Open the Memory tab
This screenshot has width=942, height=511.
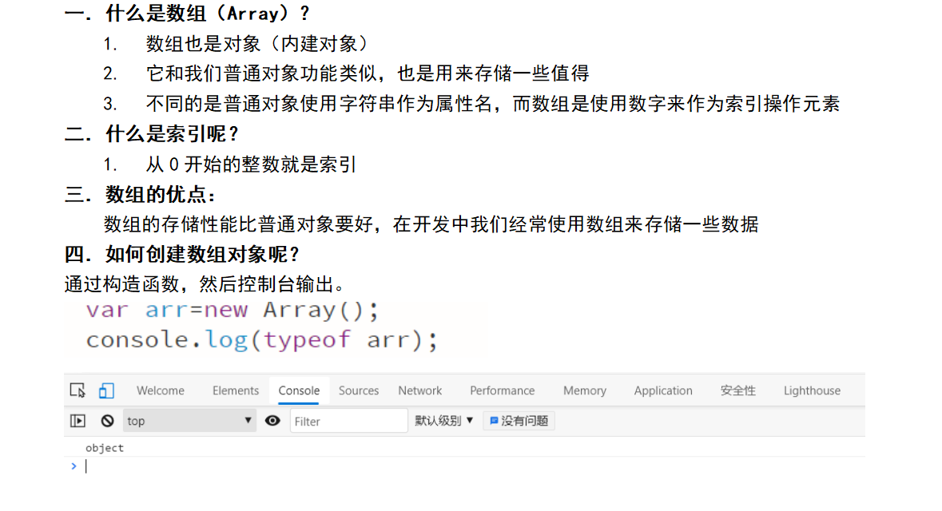point(584,390)
